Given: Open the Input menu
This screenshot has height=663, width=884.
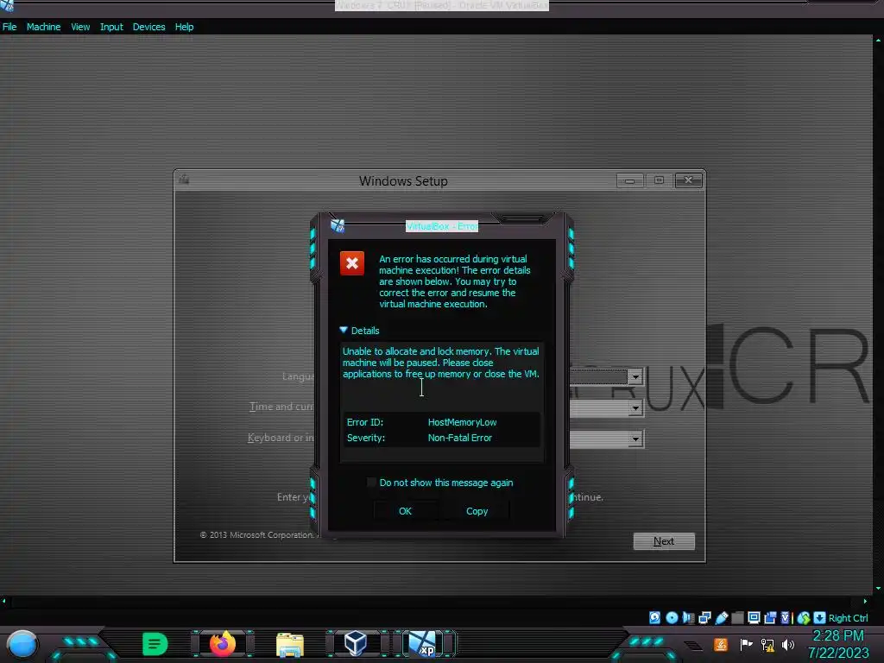Looking at the screenshot, I should 111,27.
